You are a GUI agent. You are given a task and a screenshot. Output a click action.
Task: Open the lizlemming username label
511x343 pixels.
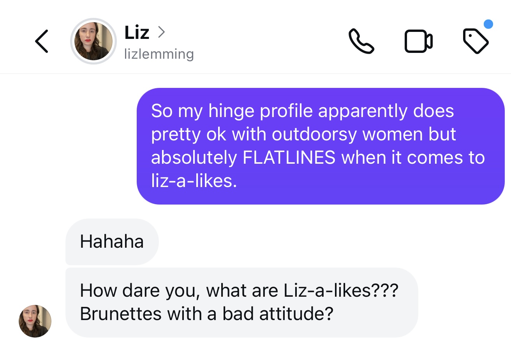(159, 54)
